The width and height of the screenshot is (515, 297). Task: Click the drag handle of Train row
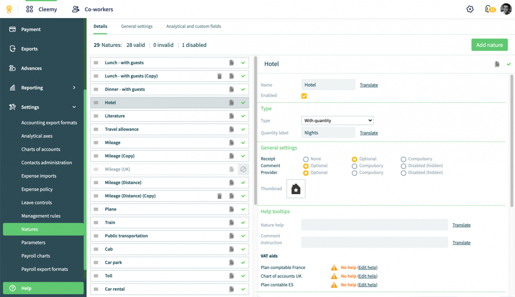96,223
